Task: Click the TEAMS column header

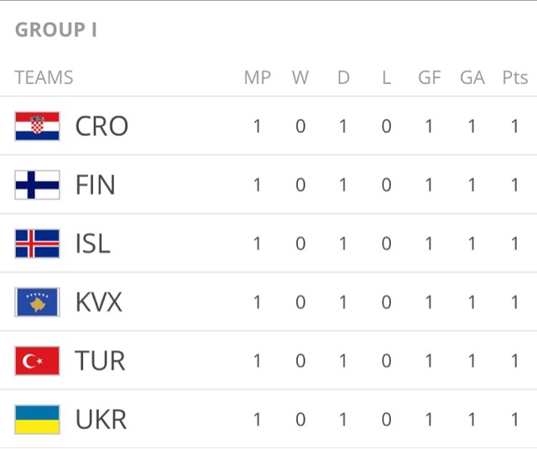Action: 44,78
